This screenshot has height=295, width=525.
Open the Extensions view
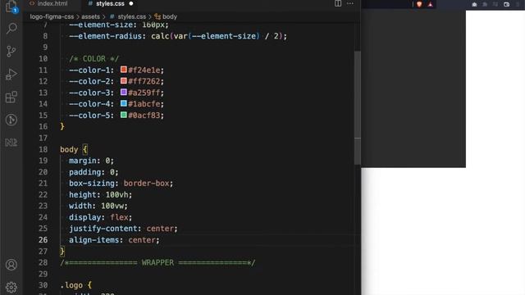[x=11, y=97]
